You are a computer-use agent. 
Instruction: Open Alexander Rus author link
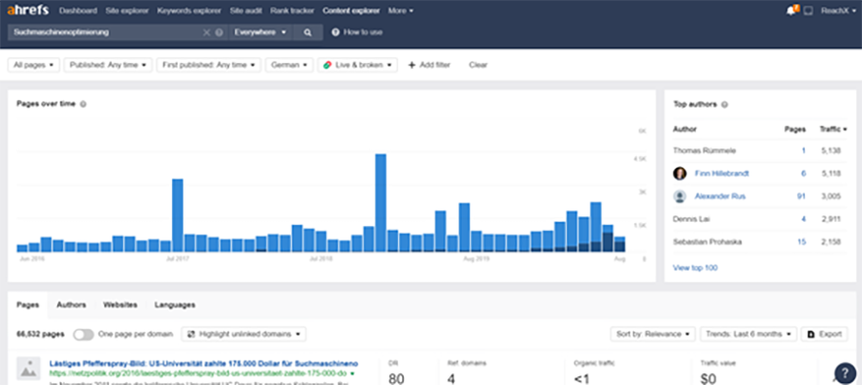pyautogui.click(x=720, y=196)
